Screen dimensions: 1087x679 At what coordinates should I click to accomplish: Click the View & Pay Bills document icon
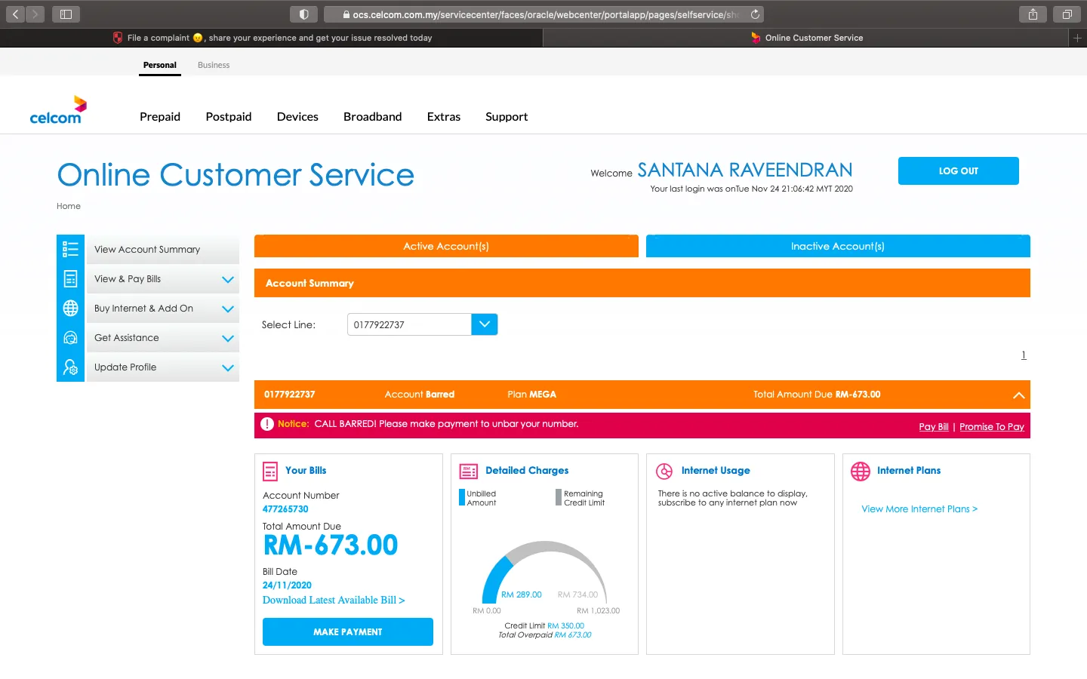coord(70,279)
